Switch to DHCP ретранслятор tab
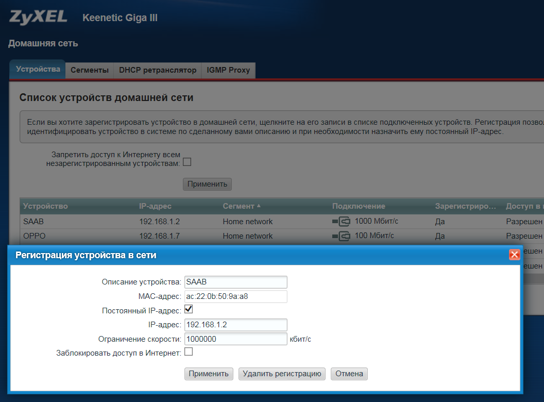The width and height of the screenshot is (544, 402). coord(158,70)
